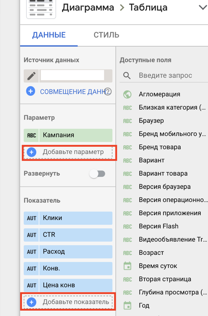The image size is (208, 316).
Task: Select the Цена конв metric chip
Action: pos(68,285)
